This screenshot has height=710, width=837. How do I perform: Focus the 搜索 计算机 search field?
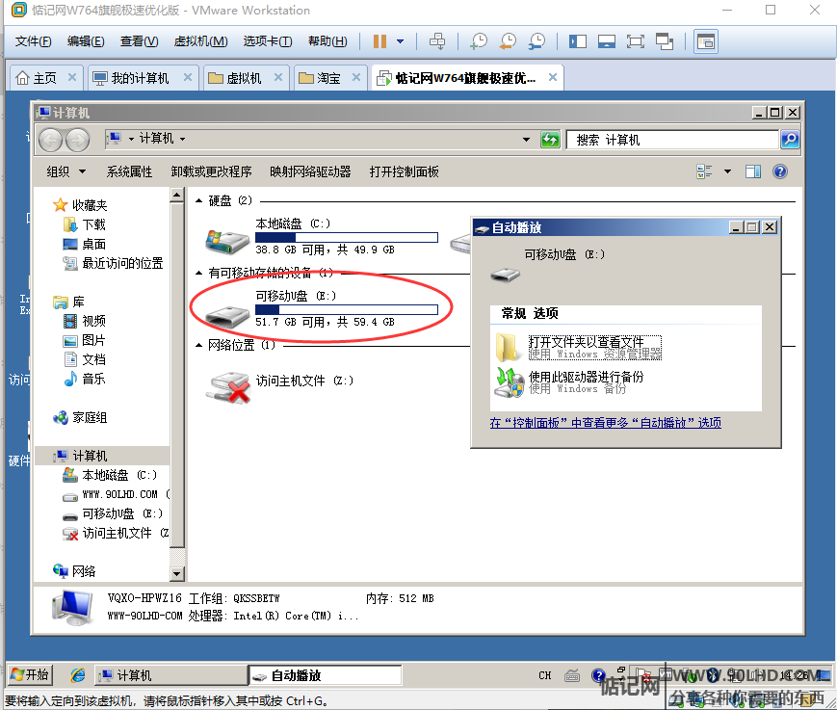[672, 140]
